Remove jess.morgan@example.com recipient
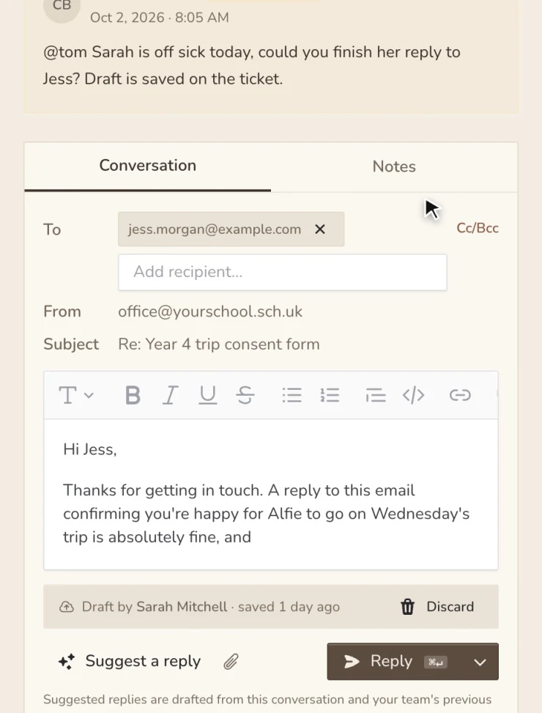The image size is (542, 713). [x=320, y=229]
